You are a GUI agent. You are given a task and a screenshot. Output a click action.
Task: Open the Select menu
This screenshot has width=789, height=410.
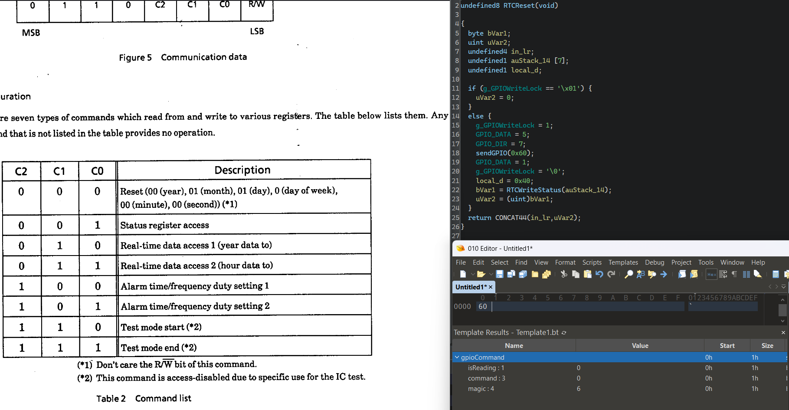pyautogui.click(x=500, y=262)
